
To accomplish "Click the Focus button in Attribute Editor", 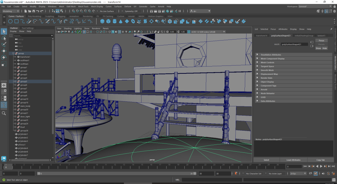I will click(321, 40).
